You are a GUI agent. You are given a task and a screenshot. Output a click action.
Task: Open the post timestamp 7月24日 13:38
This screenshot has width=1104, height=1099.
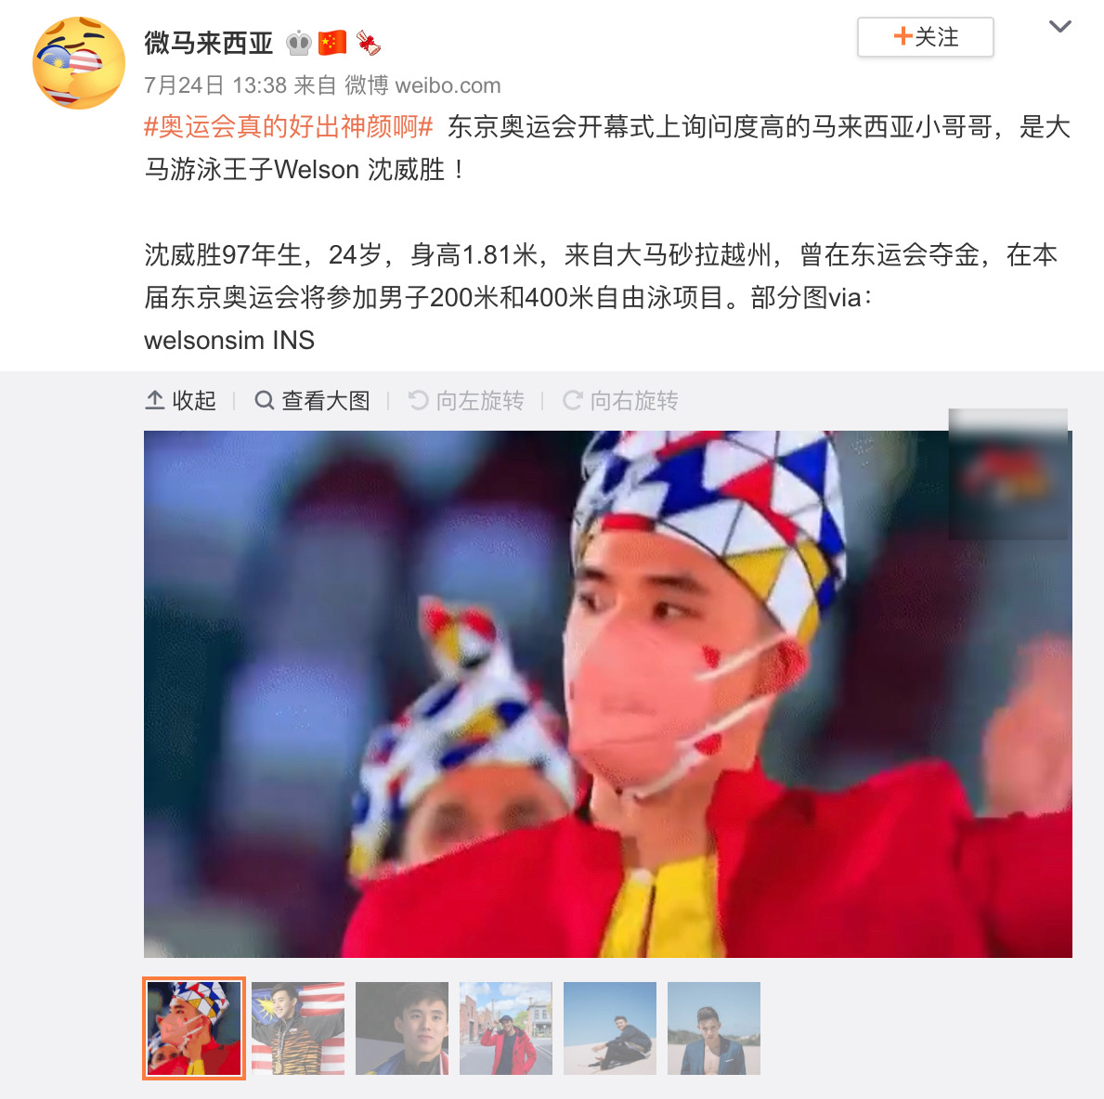coord(215,85)
